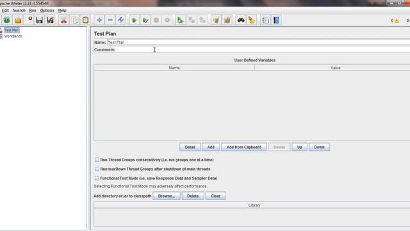
Task: Select WorkBench node in tree
Action: point(13,36)
